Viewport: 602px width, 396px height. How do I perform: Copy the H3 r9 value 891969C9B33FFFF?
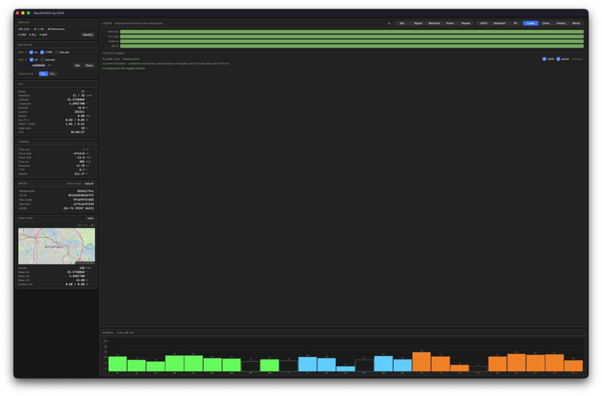point(81,195)
